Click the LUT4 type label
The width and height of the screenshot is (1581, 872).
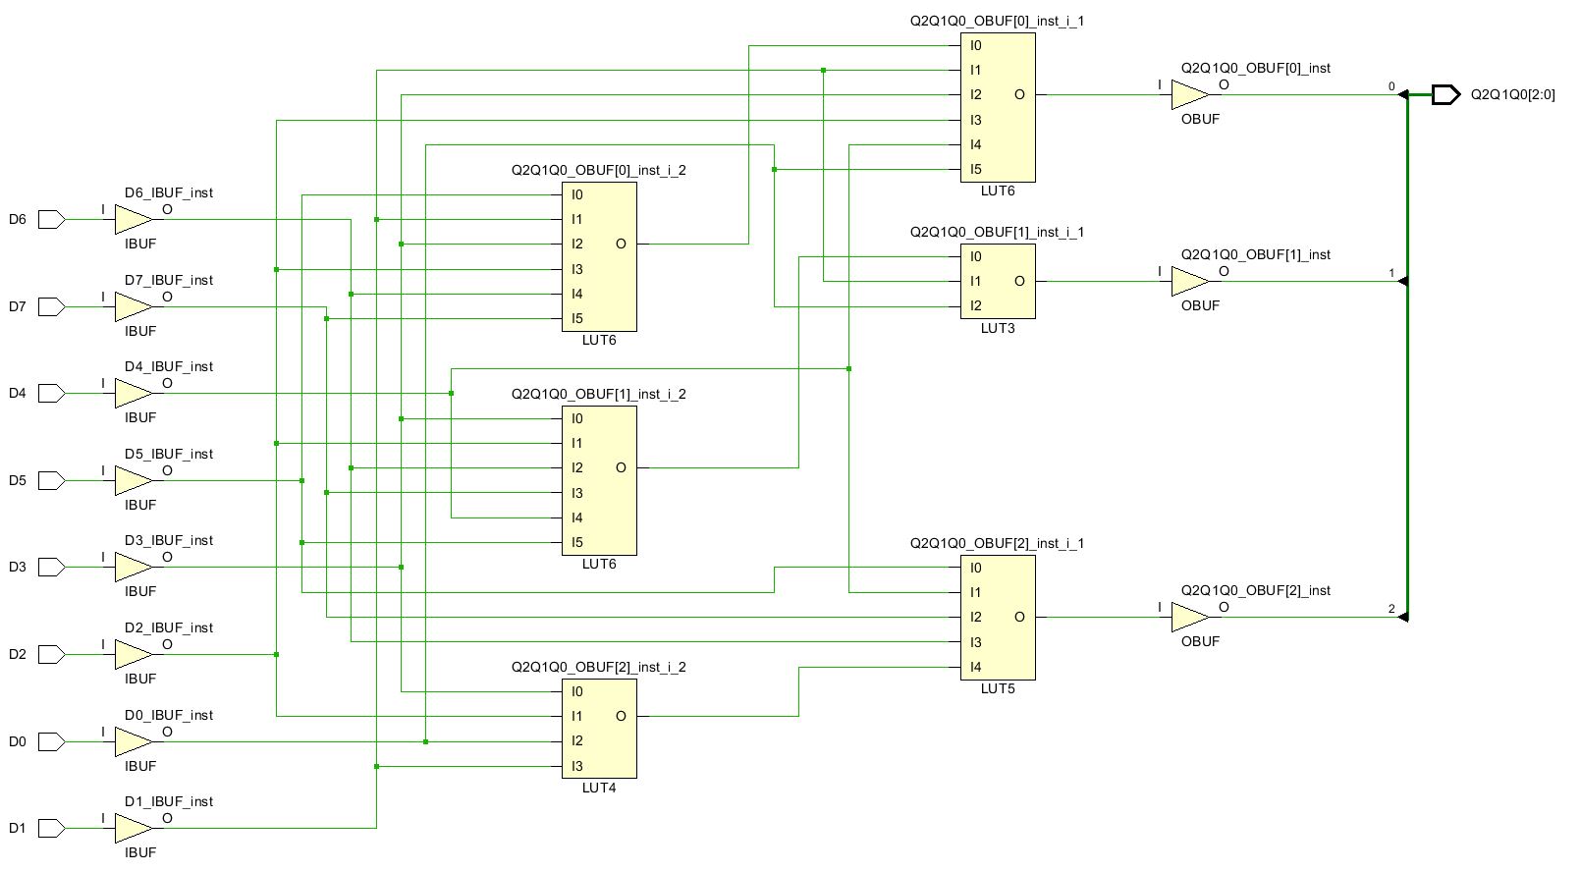pyautogui.click(x=599, y=788)
